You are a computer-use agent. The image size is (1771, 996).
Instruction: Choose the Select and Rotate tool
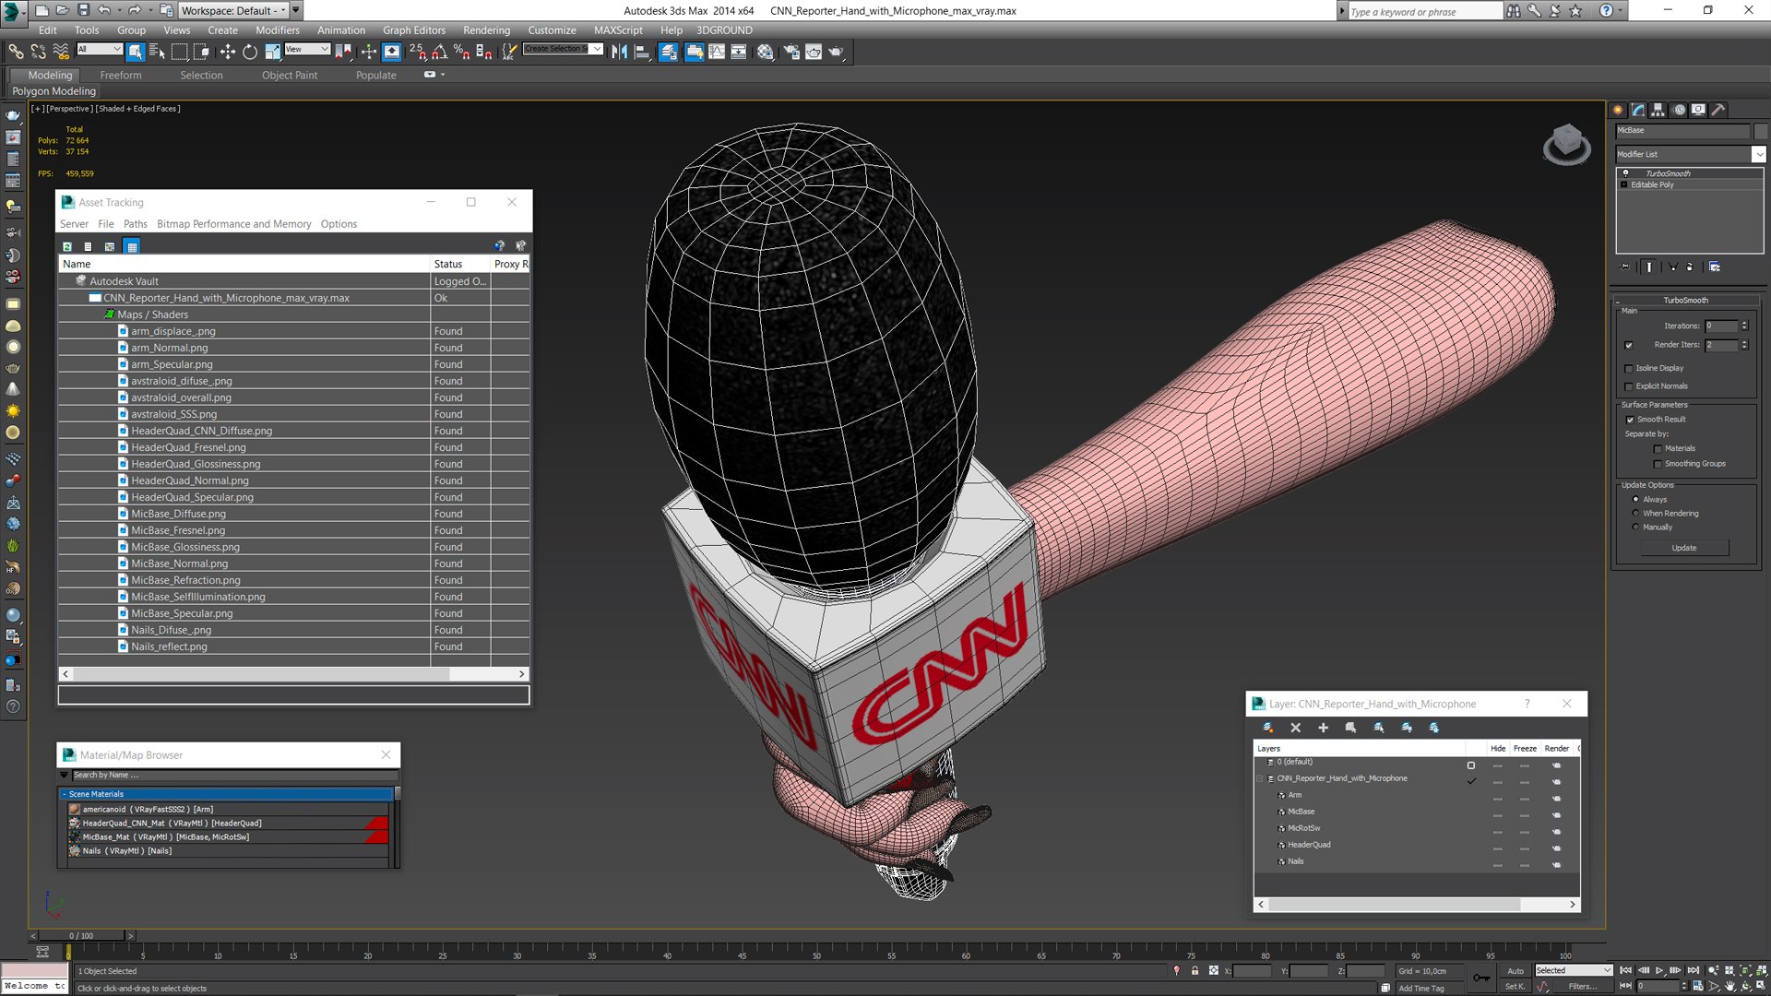point(249,52)
